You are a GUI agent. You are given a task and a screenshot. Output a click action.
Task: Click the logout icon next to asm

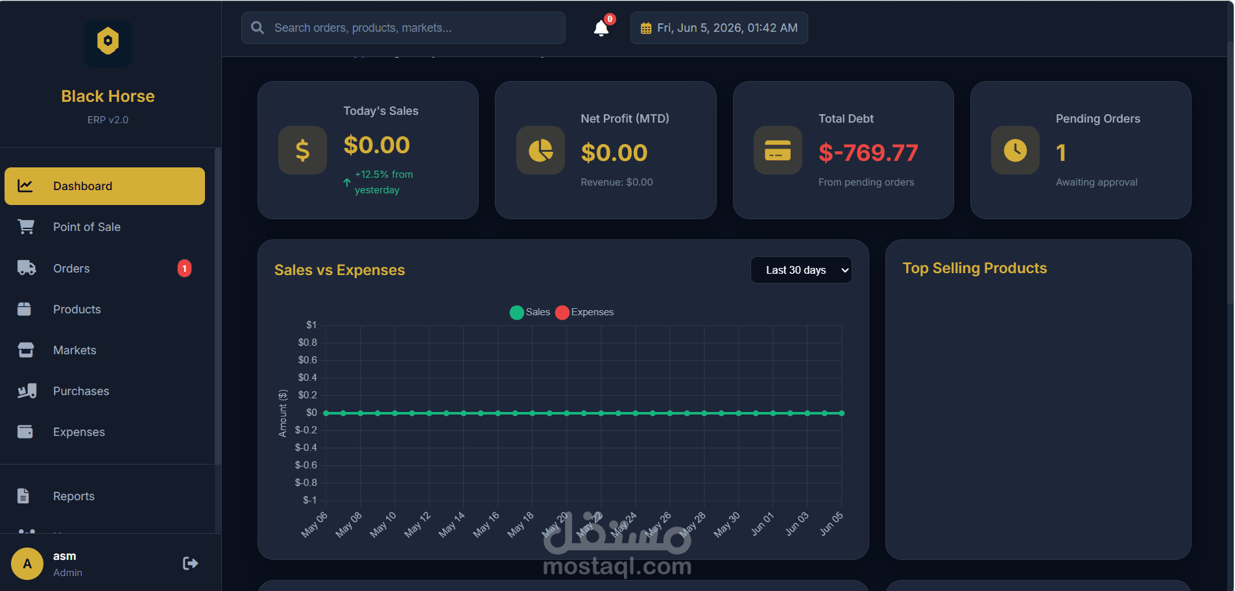(x=190, y=563)
